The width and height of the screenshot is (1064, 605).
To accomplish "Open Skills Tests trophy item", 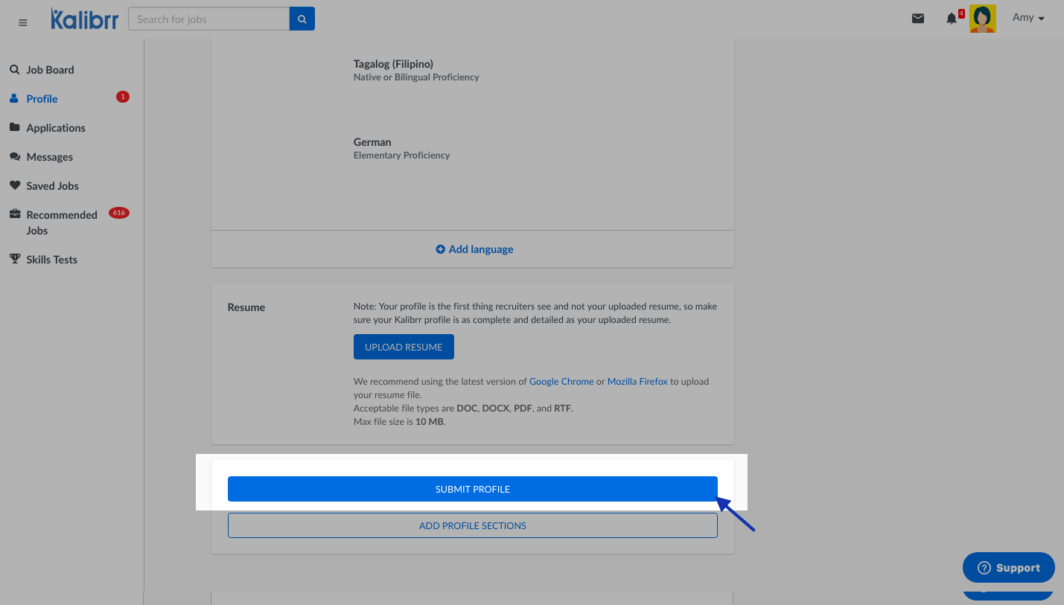I will click(x=51, y=260).
